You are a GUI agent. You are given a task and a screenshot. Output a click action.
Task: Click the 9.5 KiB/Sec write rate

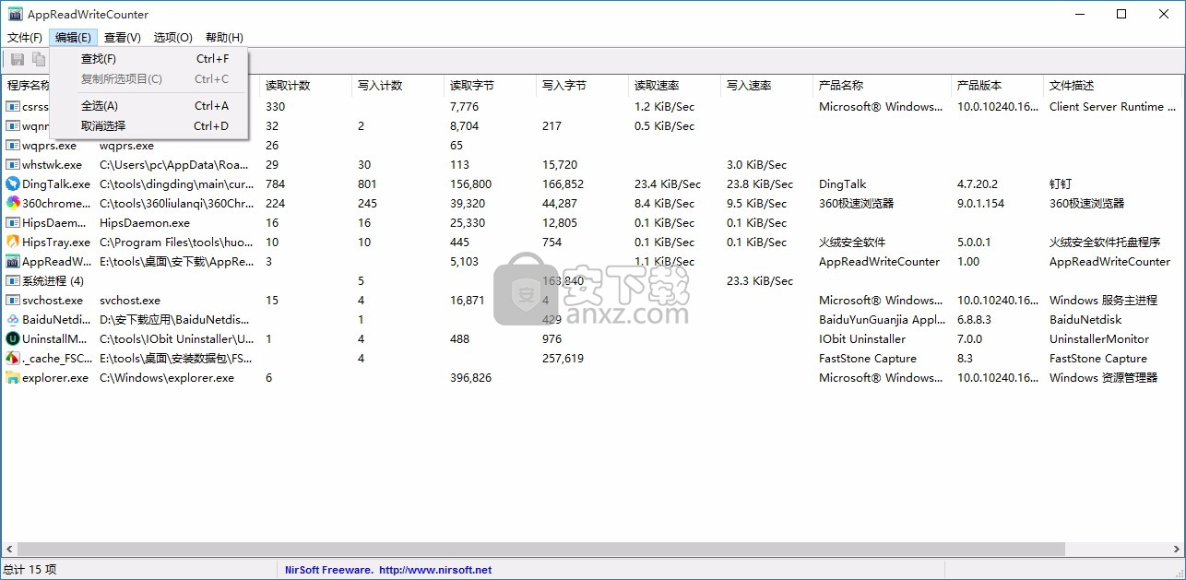click(x=756, y=204)
